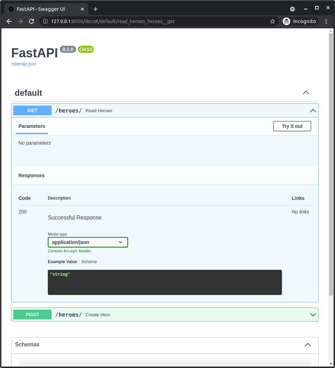The width and height of the screenshot is (335, 368).
Task: Open the Chrome three-dot menu
Action: [326, 21]
